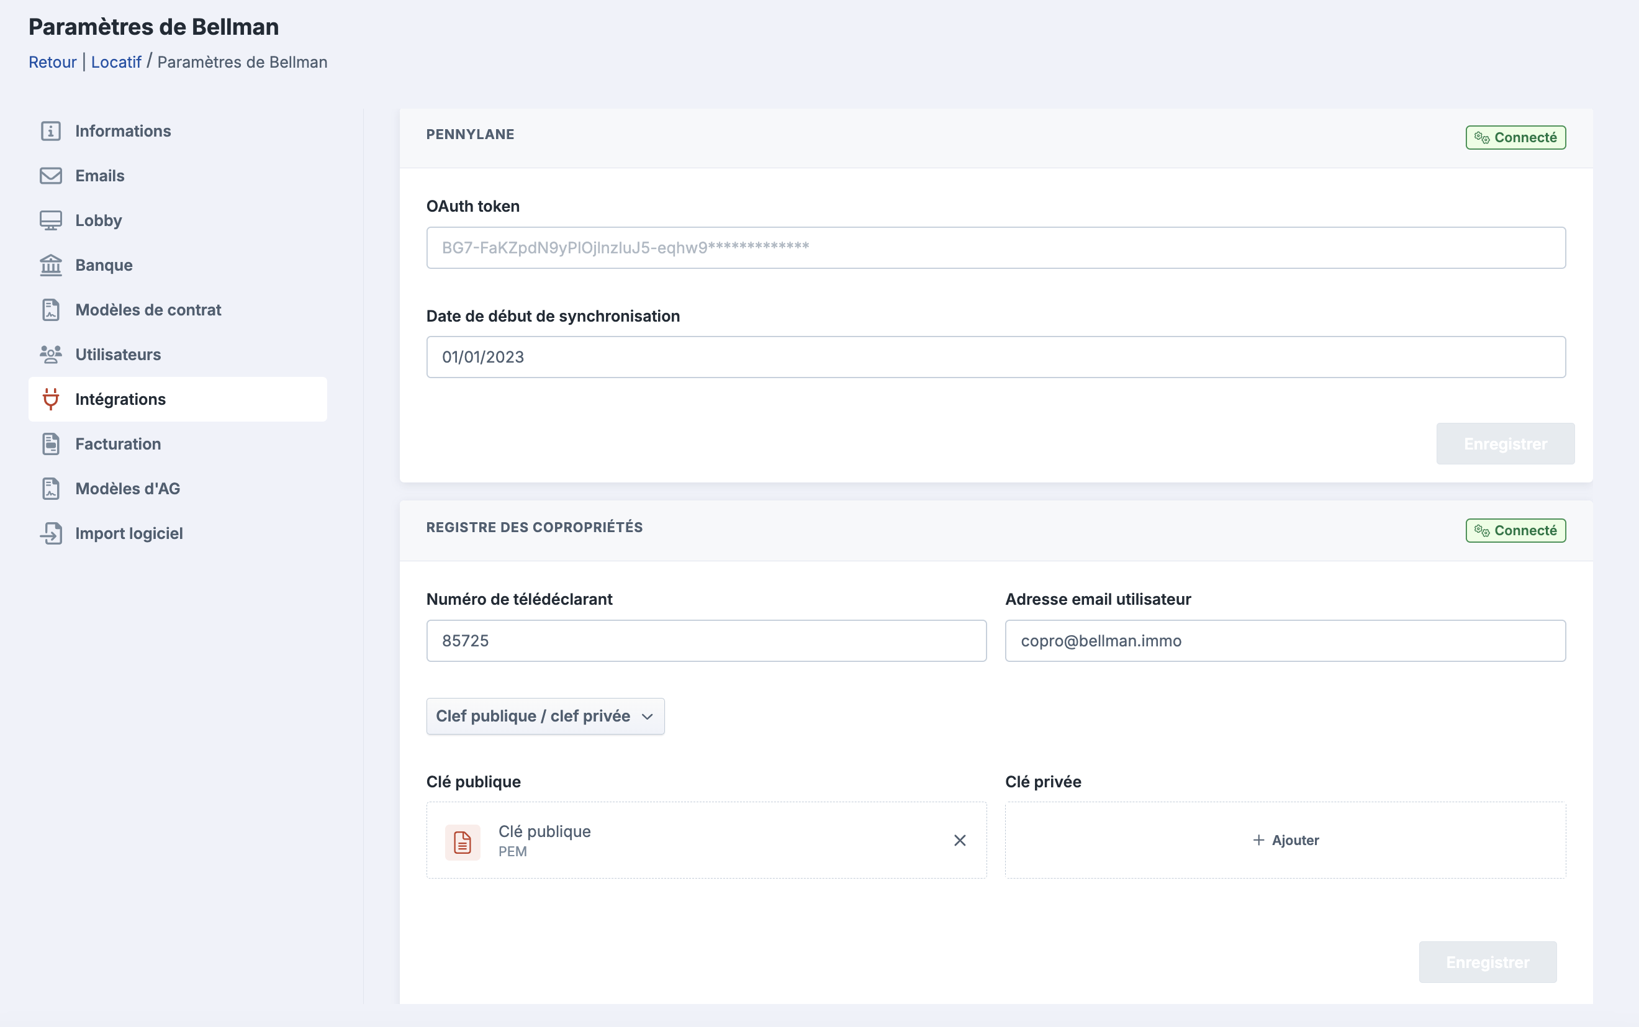Image resolution: width=1639 pixels, height=1027 pixels.
Task: Click the 'Date de début de synchronisation' label
Action: point(553,317)
